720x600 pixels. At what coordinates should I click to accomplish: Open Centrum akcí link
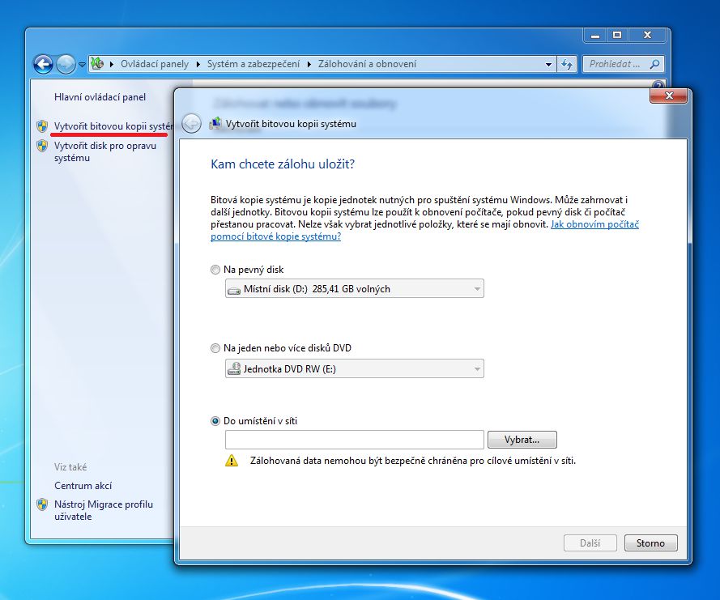[83, 486]
